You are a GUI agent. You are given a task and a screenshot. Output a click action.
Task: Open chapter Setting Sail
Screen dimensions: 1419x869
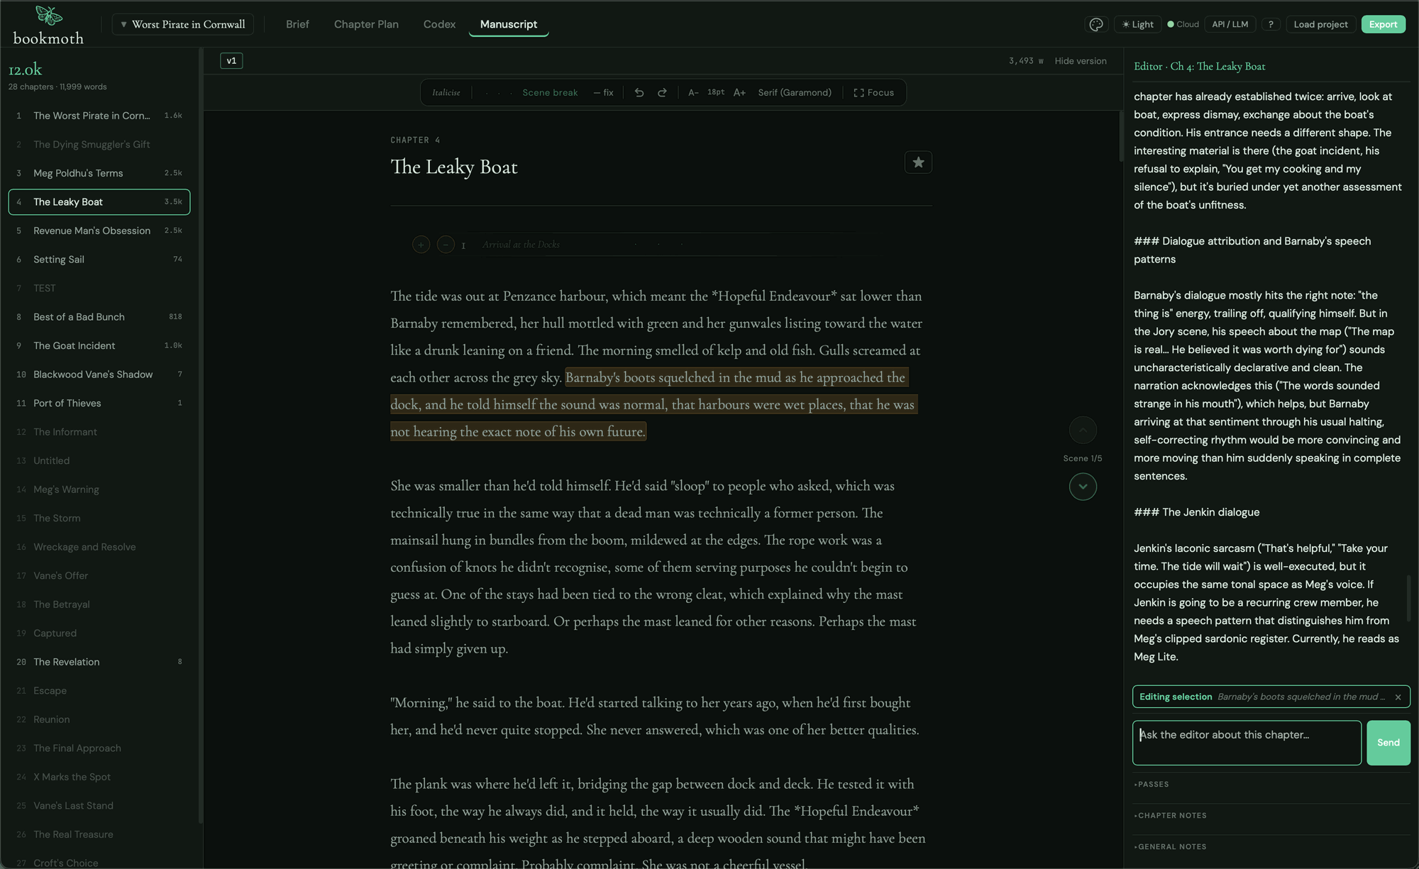point(99,260)
